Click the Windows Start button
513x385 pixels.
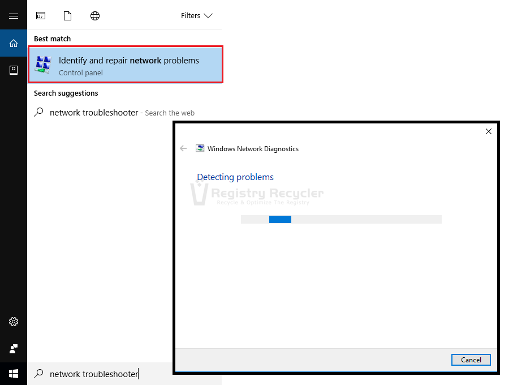pyautogui.click(x=14, y=374)
